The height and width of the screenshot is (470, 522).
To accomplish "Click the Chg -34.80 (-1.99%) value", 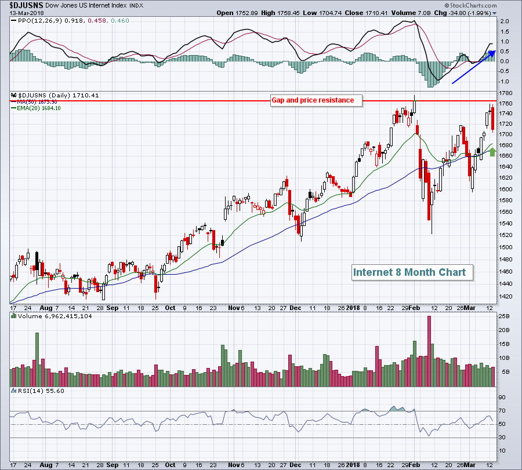I will click(x=463, y=13).
